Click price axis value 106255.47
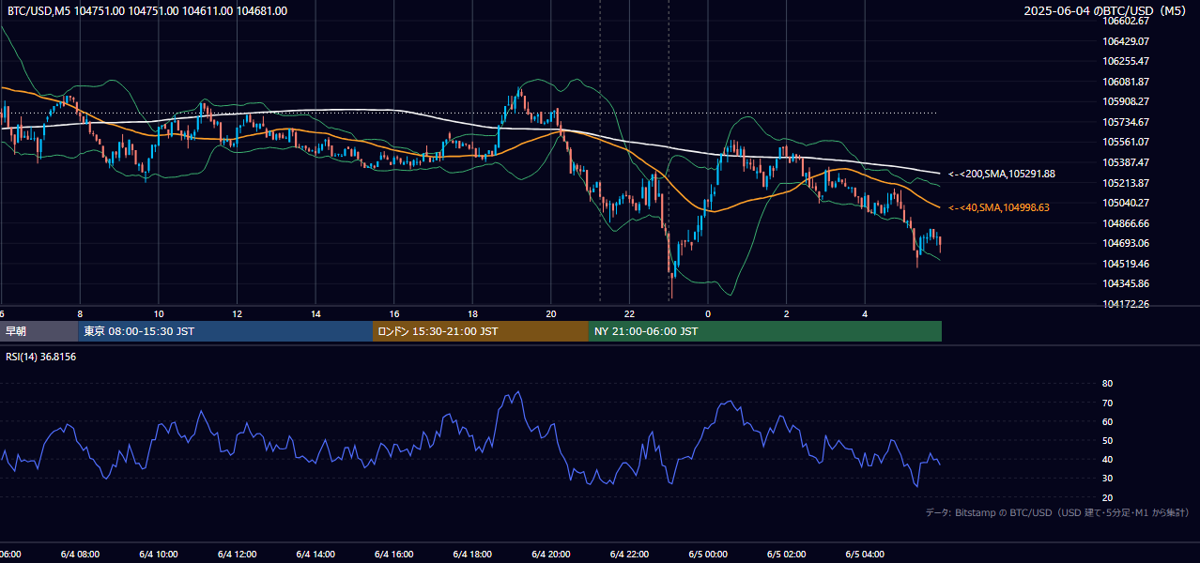This screenshot has height=563, width=1200. coord(1126,61)
